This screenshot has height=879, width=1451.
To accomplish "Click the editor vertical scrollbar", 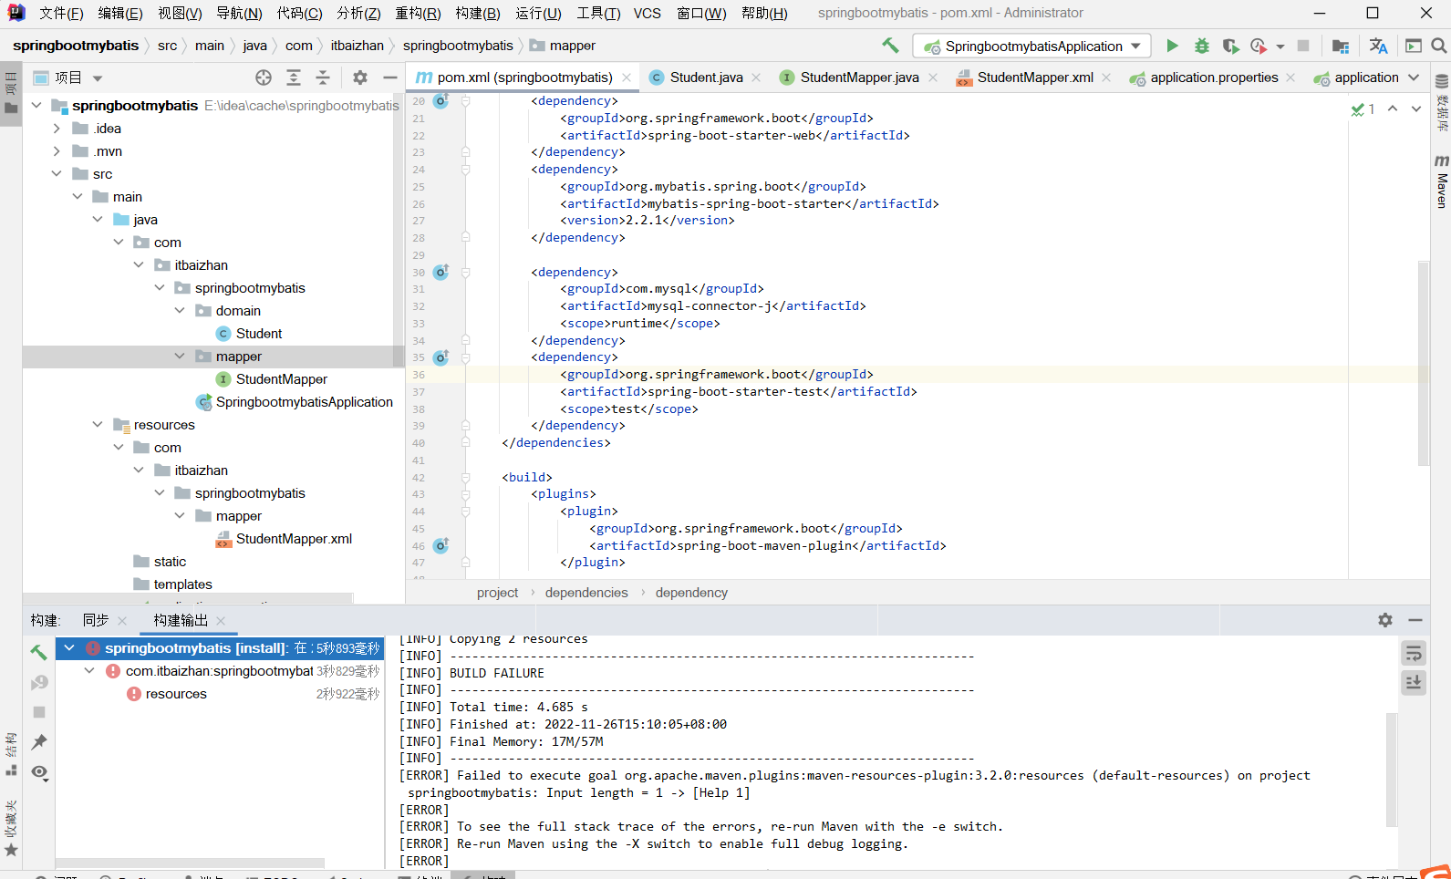I will 1423,363.
